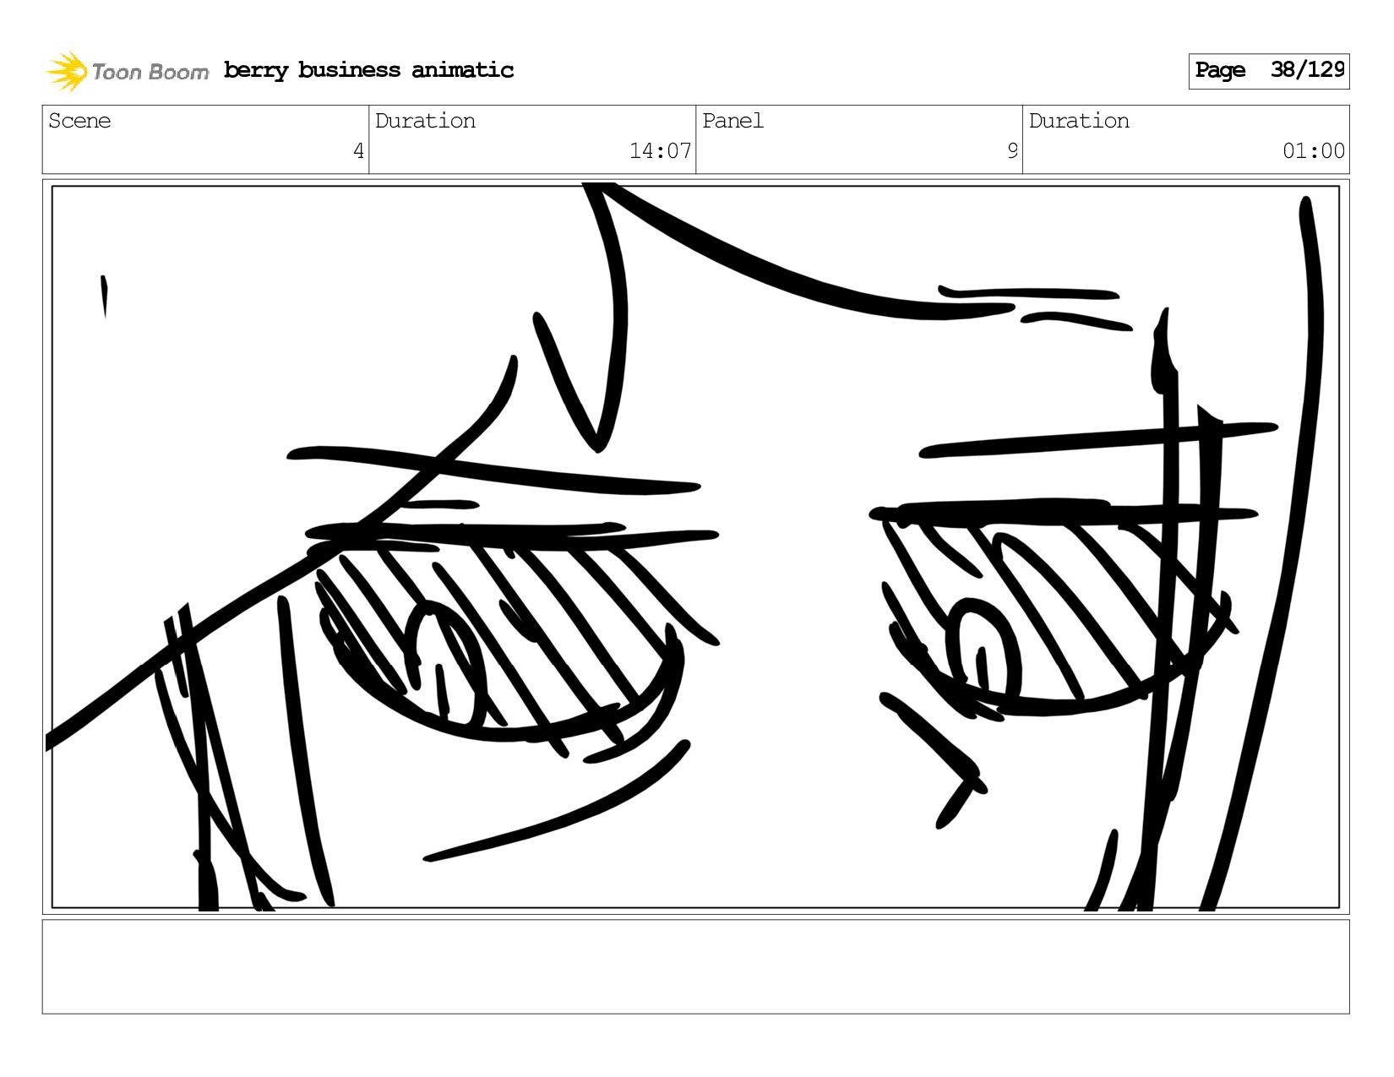1394x1077 pixels.
Task: Select the 'Duration' label beside Scene
Action: [x=425, y=121]
